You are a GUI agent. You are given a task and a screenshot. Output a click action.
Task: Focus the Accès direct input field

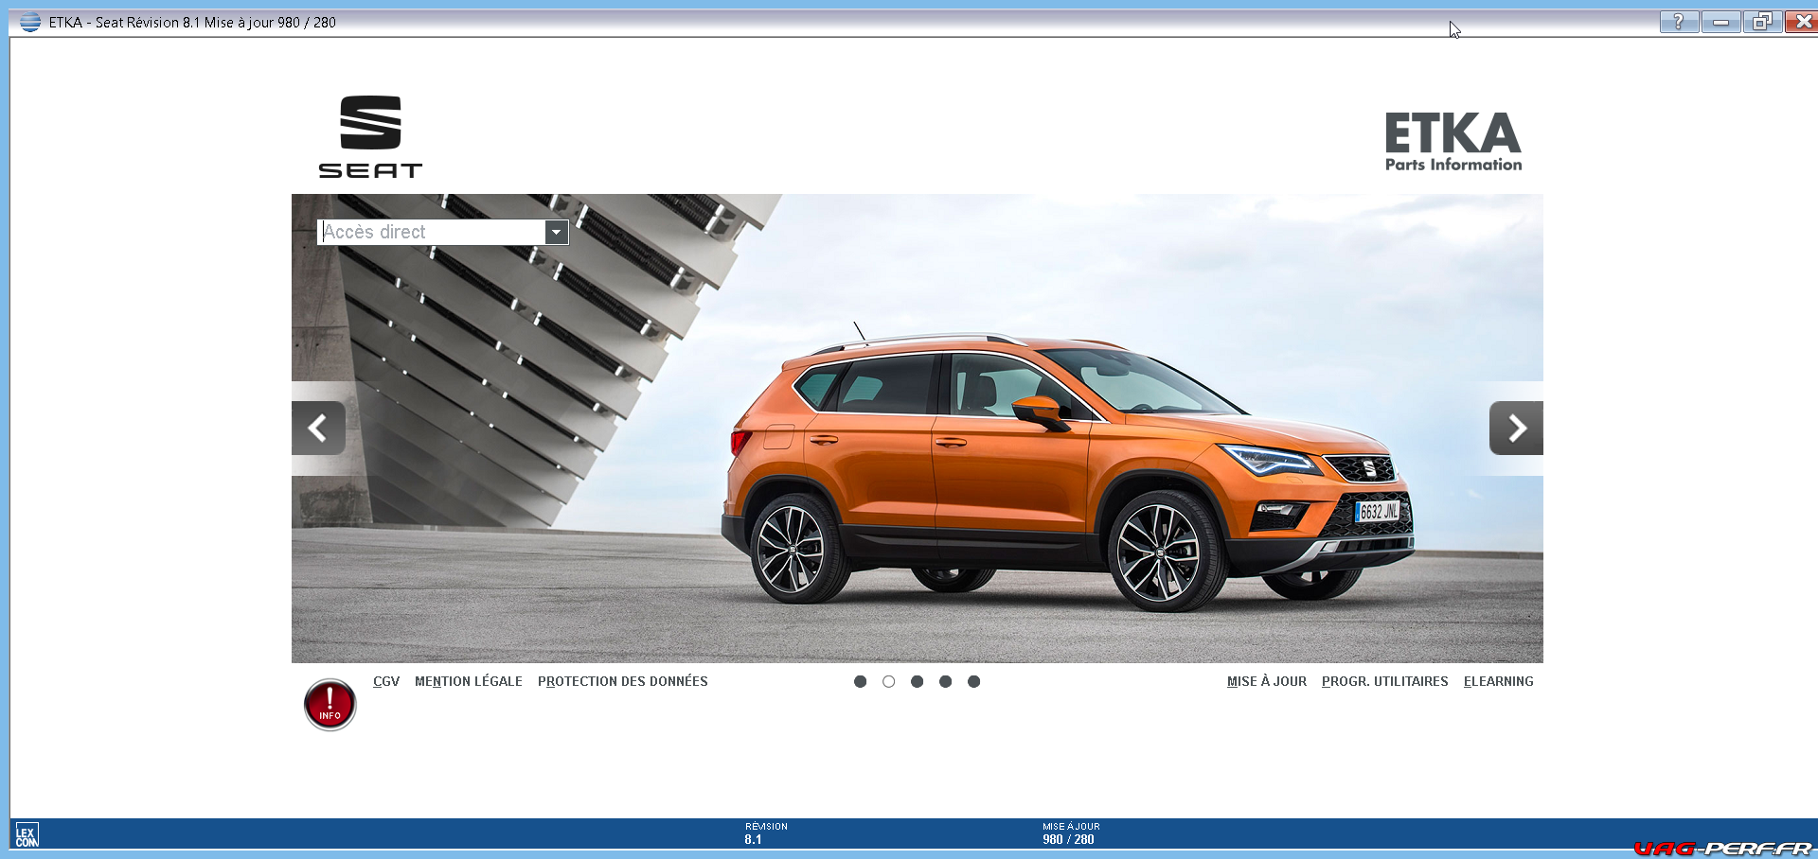pyautogui.click(x=432, y=232)
